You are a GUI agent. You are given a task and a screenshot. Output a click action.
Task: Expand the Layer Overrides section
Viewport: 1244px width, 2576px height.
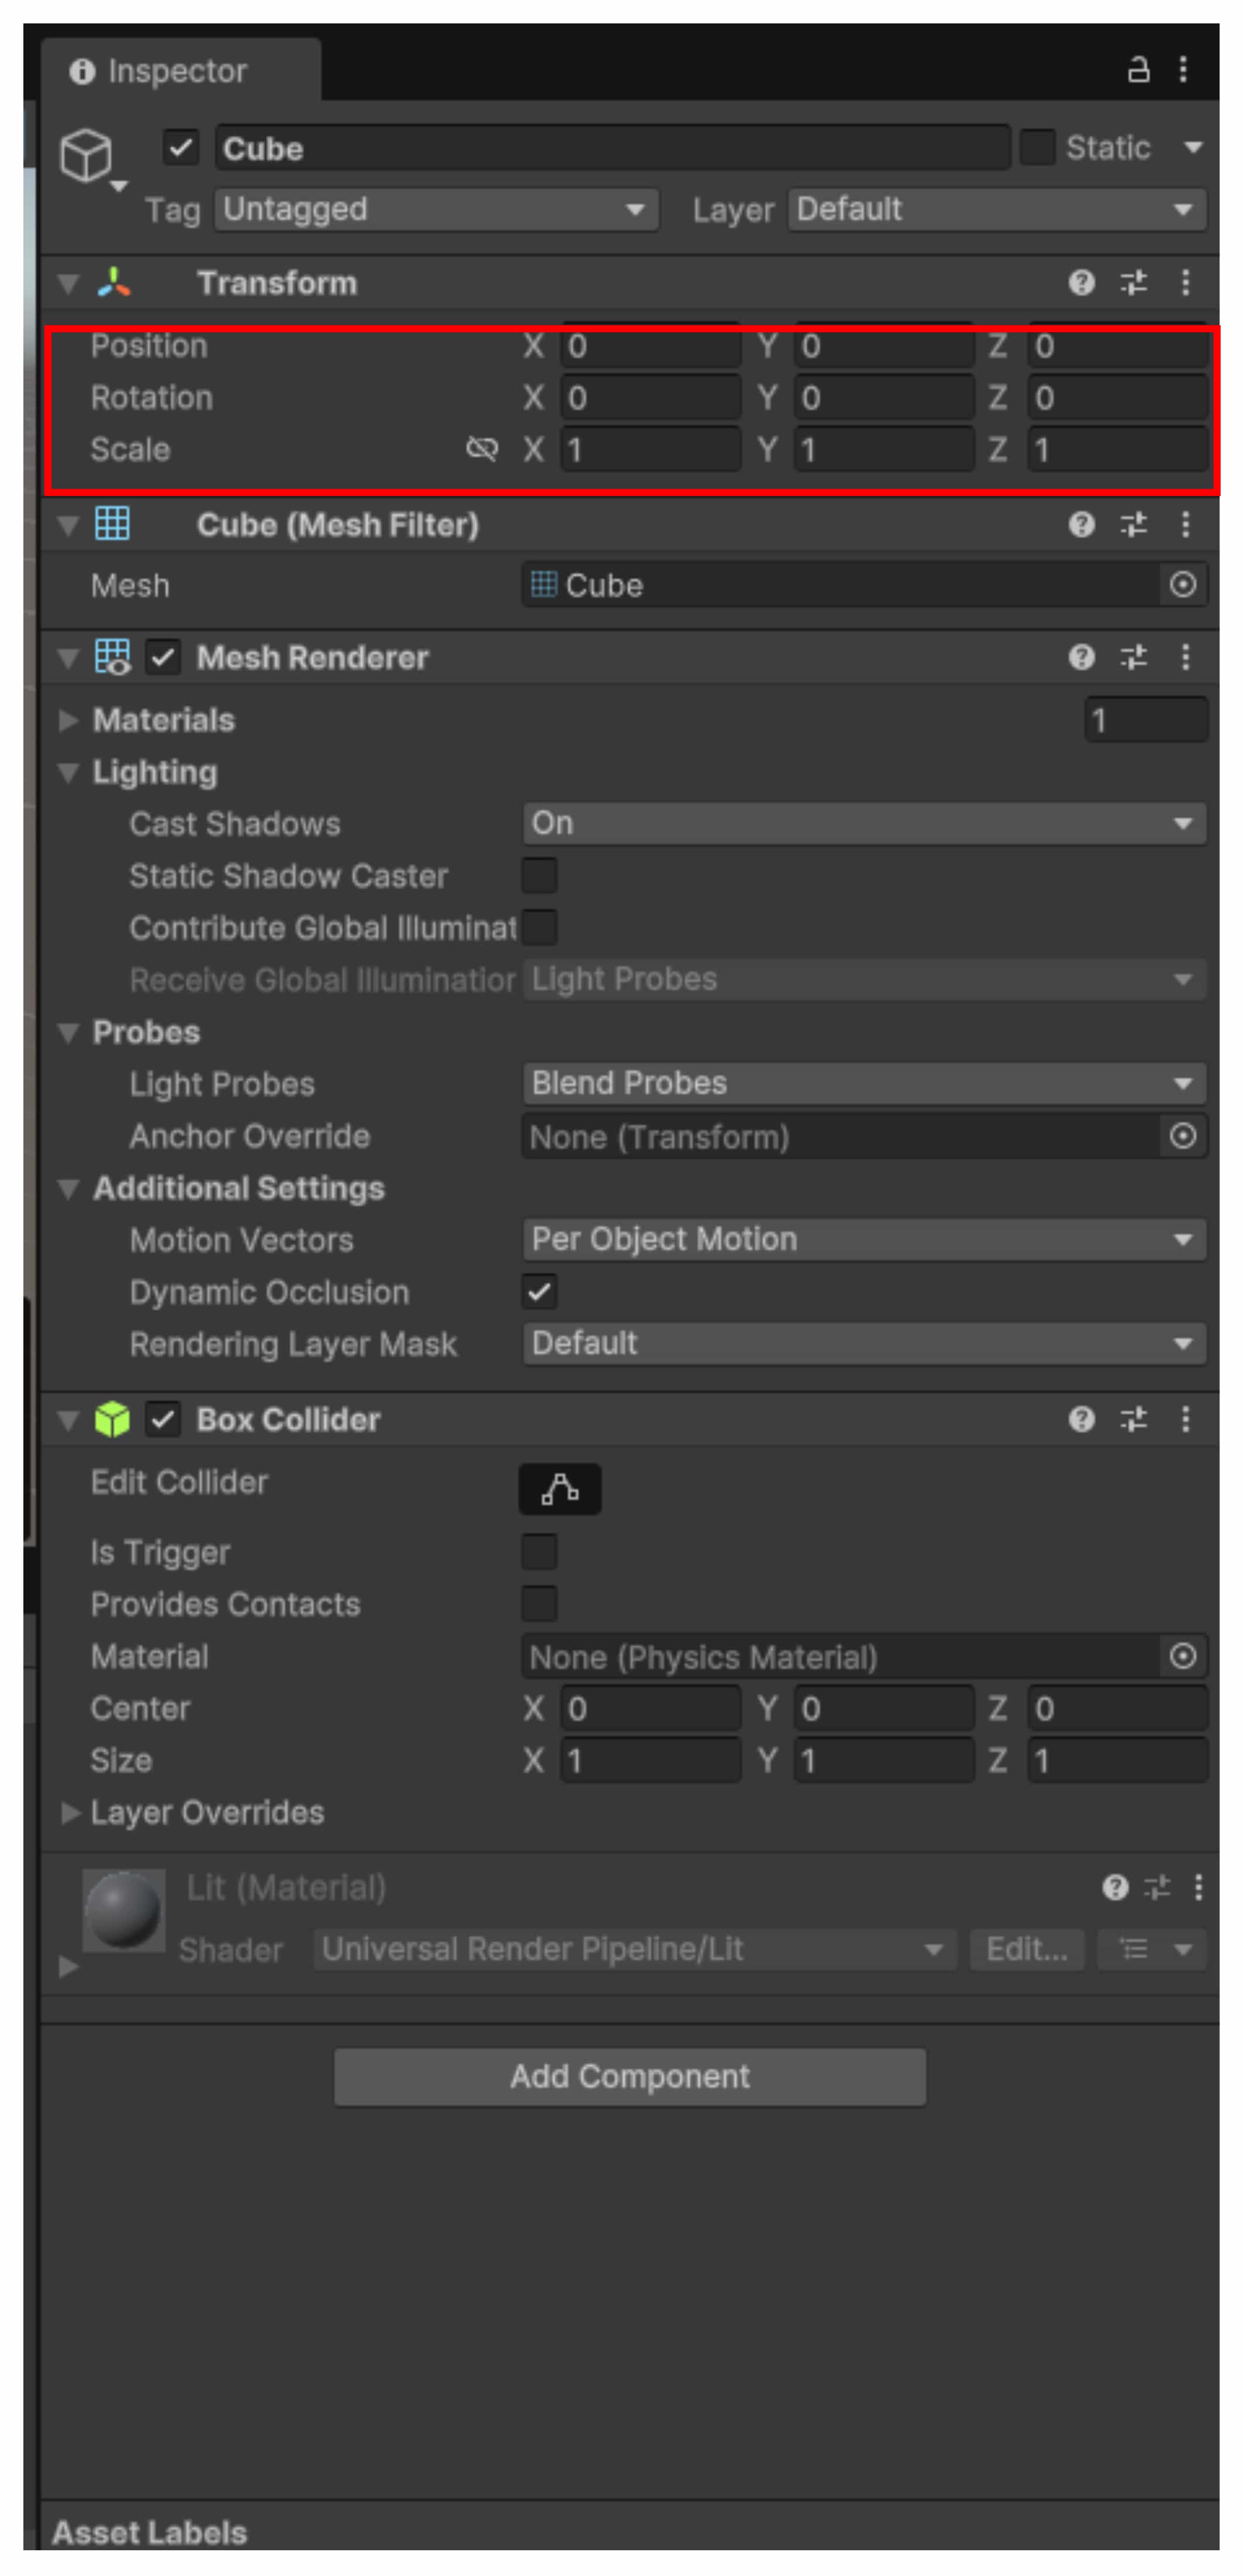coord(70,1812)
